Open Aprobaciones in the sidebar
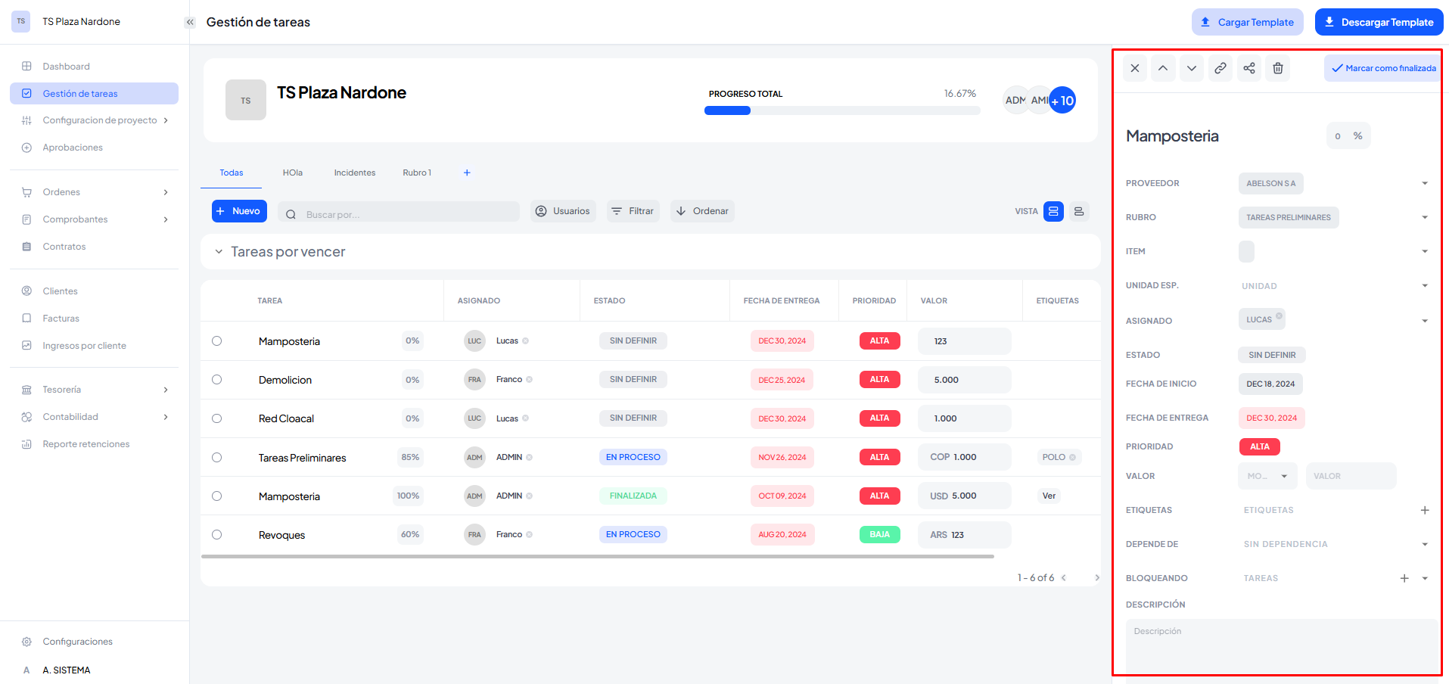This screenshot has height=684, width=1449. [x=73, y=148]
